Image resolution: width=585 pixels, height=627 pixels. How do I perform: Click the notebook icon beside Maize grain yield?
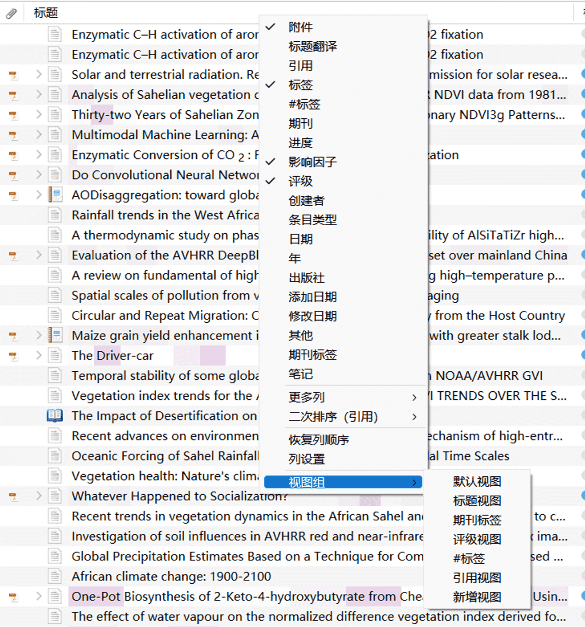point(55,335)
